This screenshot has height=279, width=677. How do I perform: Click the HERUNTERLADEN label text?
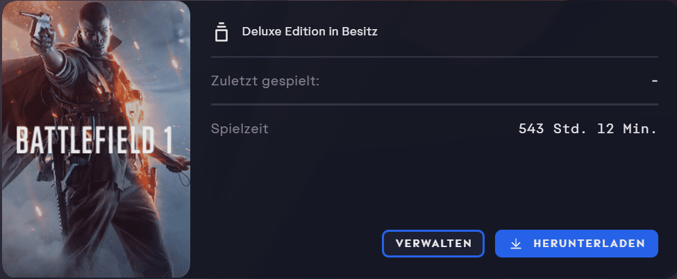pyautogui.click(x=590, y=244)
